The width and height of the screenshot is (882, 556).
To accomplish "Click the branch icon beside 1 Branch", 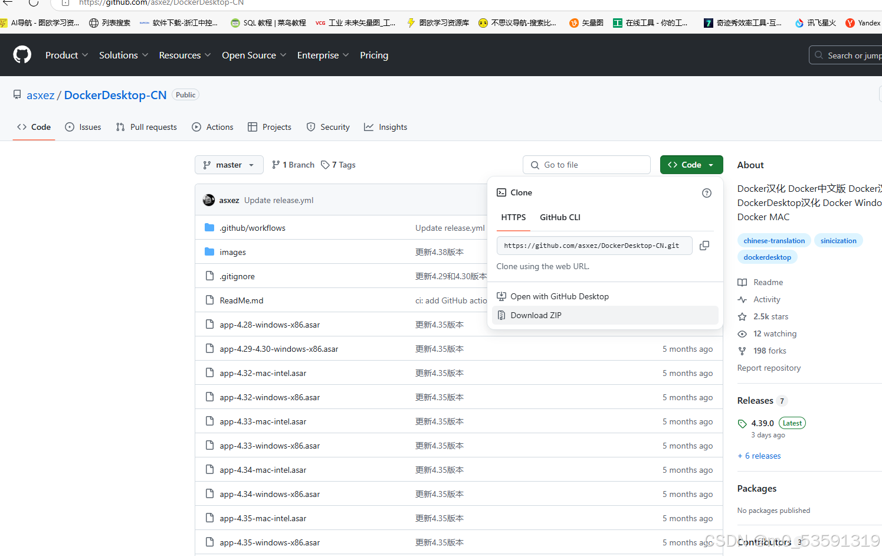I will (276, 165).
